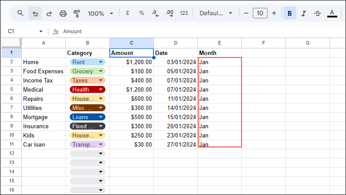
Task: Select row 12 header
Action: click(x=11, y=153)
